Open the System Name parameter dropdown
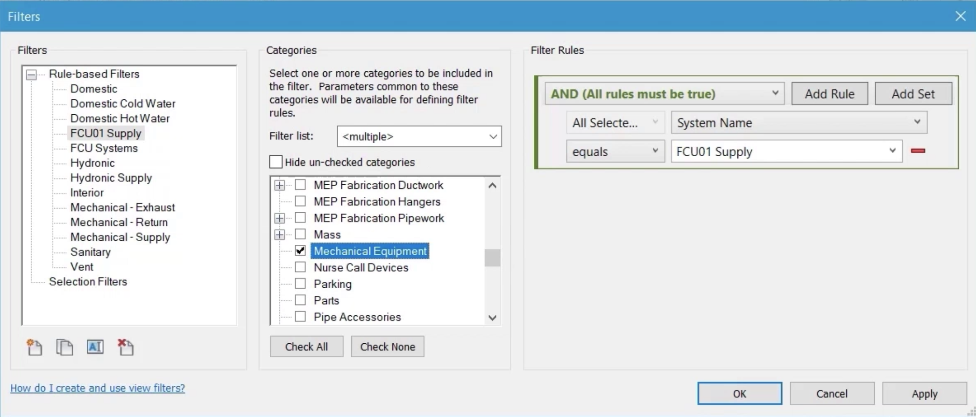 799,123
